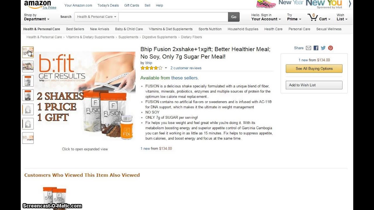Open the Dietary Fibers breadcrumb link
Viewport: 374px width, 210px height.
coord(191,37)
